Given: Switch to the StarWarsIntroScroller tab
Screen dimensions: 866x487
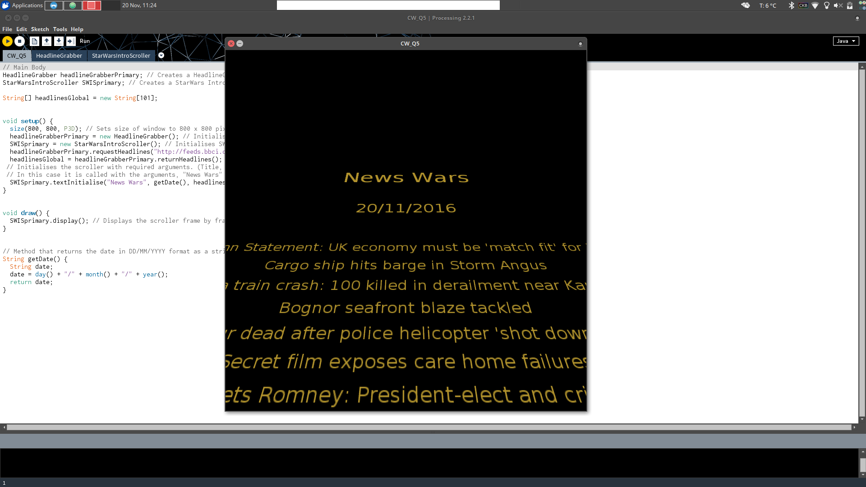Looking at the screenshot, I should click(x=121, y=55).
